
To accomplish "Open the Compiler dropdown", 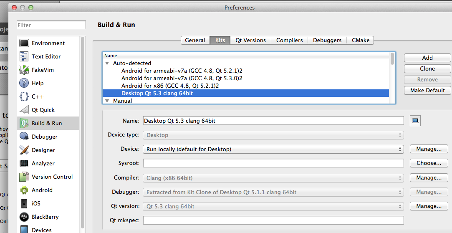I will [273, 178].
